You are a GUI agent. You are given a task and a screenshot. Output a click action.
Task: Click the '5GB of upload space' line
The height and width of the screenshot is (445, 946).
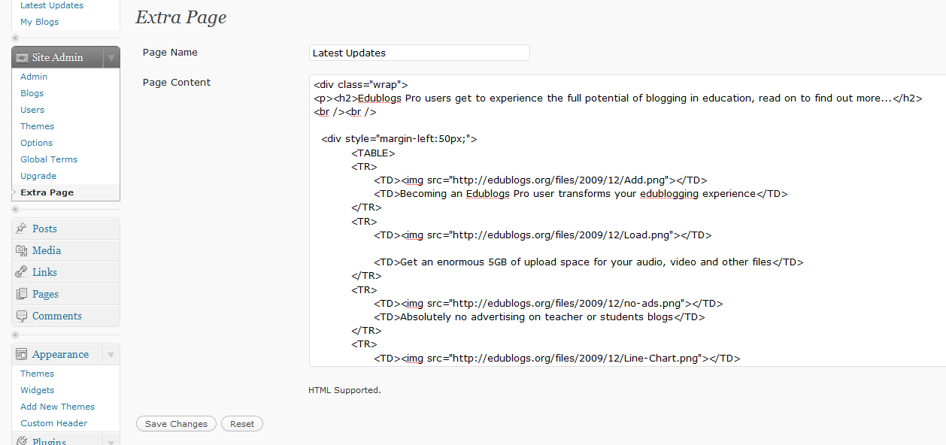tap(589, 262)
